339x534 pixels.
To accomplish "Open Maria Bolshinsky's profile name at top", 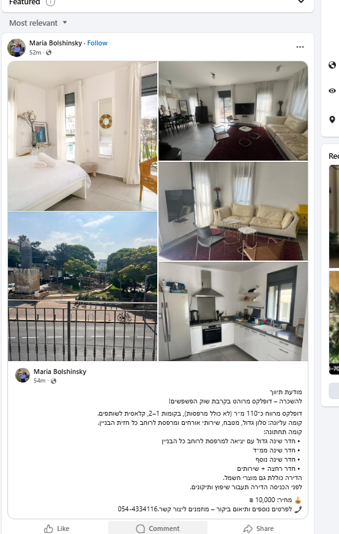I will [56, 43].
